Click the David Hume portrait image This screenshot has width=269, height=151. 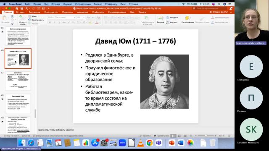pyautogui.click(x=164, y=82)
